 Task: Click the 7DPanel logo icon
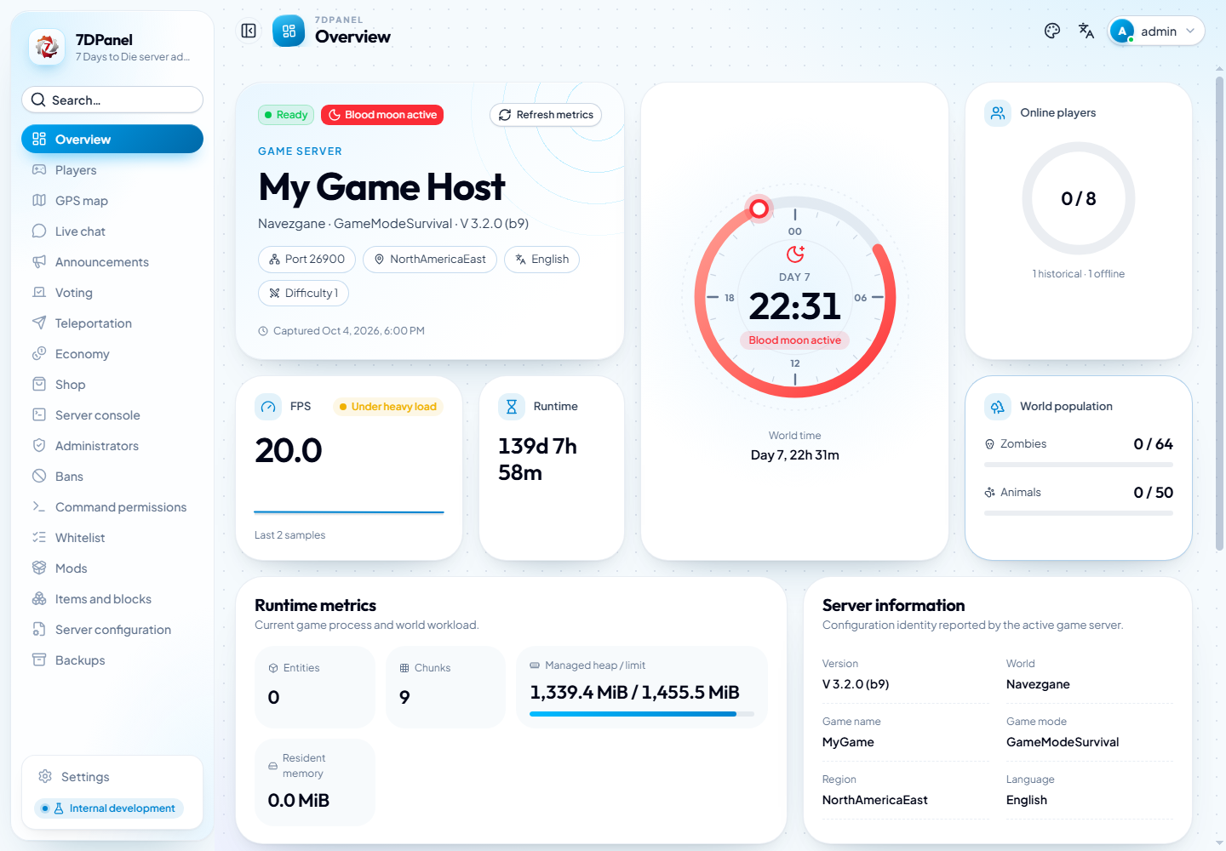coord(47,47)
